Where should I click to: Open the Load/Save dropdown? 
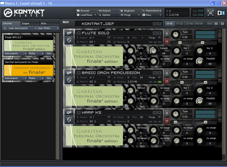(86, 15)
